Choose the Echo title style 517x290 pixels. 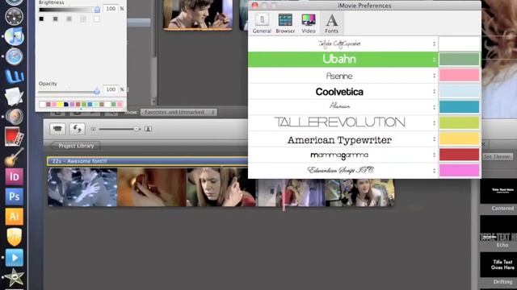pyautogui.click(x=498, y=233)
